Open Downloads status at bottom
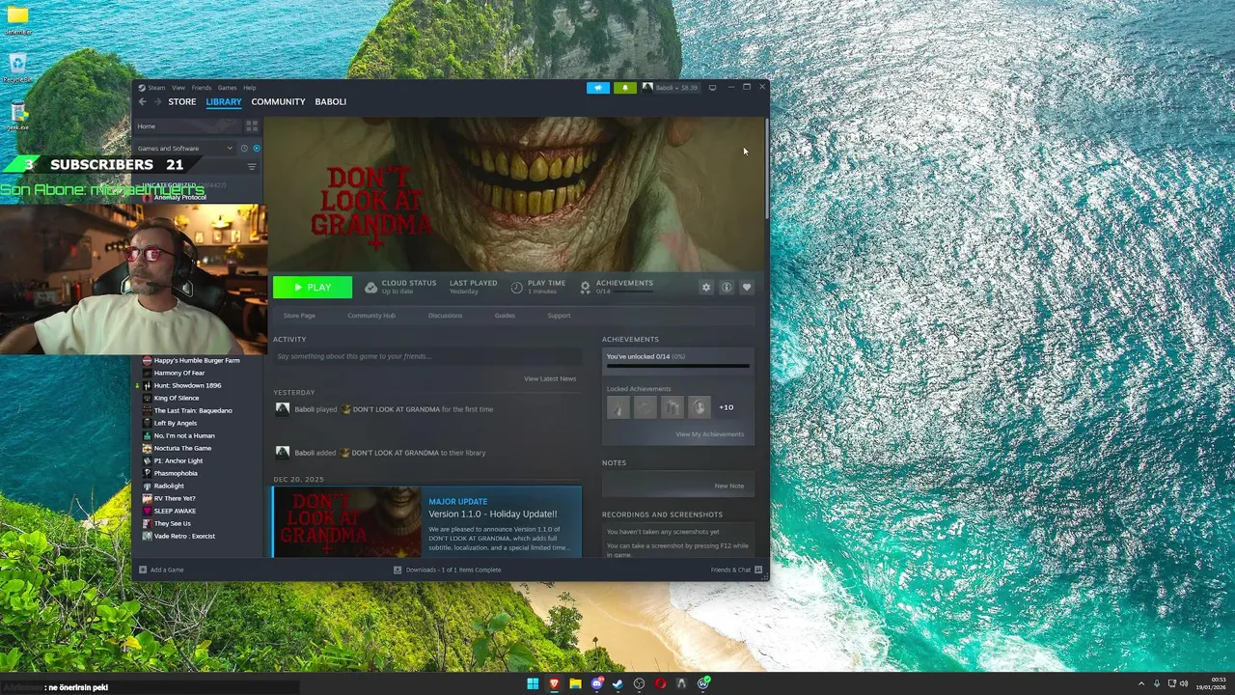Viewport: 1235px width, 695px height. coord(447,570)
